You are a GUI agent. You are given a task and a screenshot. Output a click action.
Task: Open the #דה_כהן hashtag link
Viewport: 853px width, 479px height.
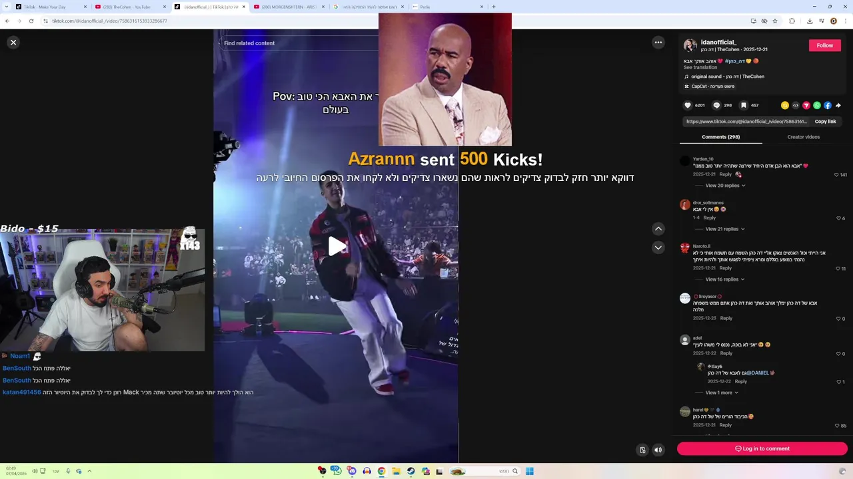pos(734,61)
